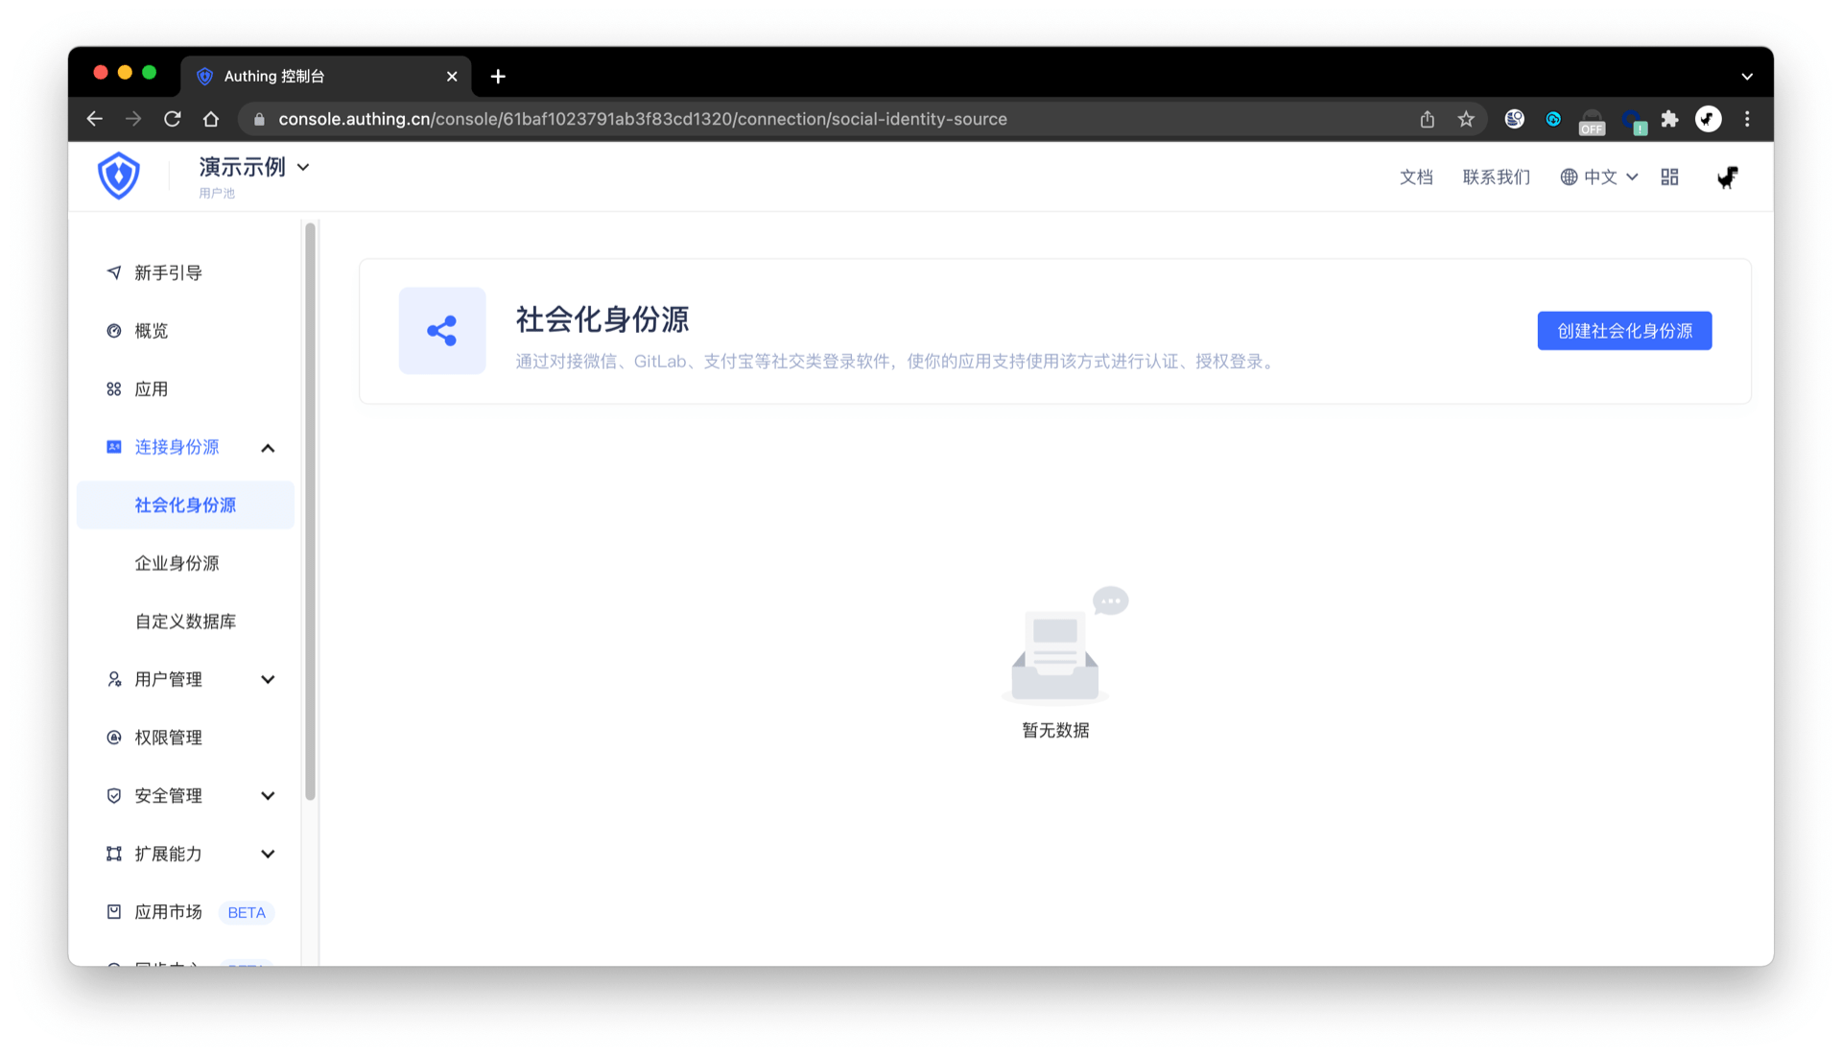Open the grid apps icon in header
The height and width of the screenshot is (1056, 1842).
coord(1669,176)
